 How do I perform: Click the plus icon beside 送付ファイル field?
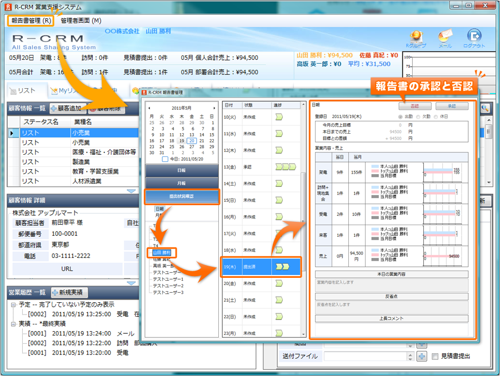pyautogui.click(x=422, y=356)
